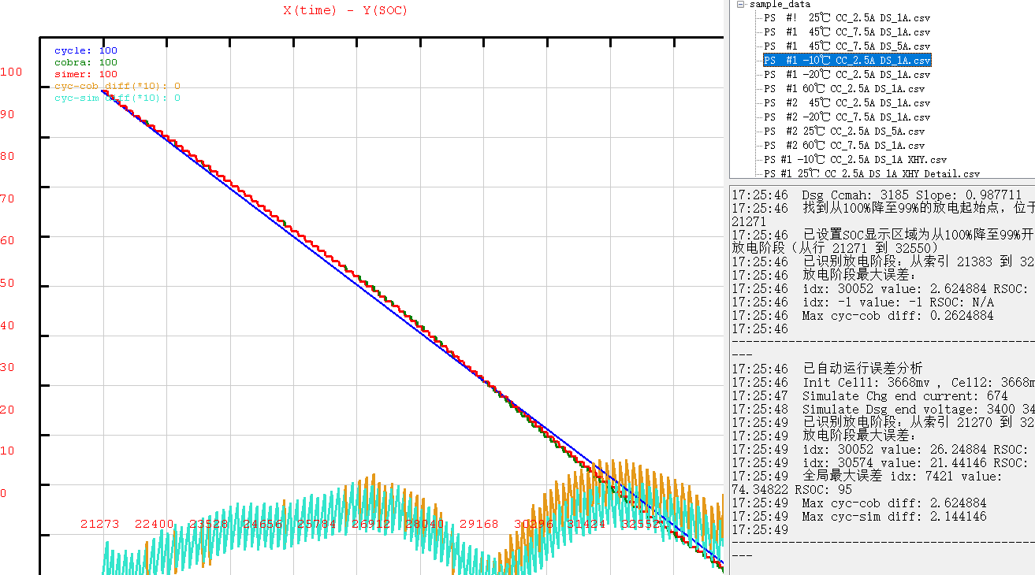
Task: Select PS #1 25℃ XHY Detail.csv file
Action: (x=872, y=173)
